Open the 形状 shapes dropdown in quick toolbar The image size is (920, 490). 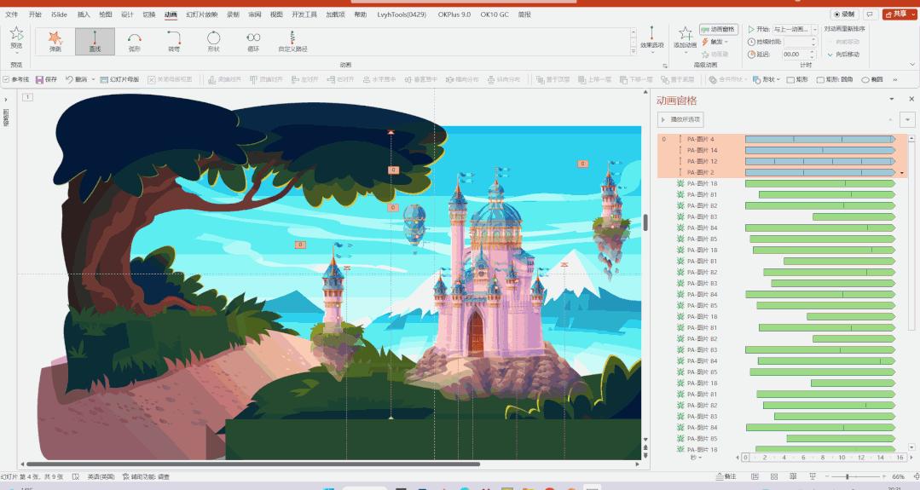767,80
